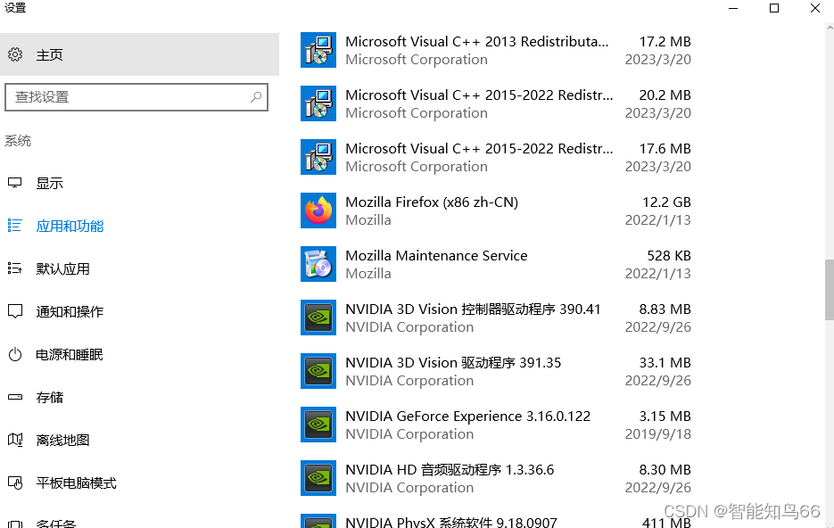Select Microsoft Visual C++ 2013 Redistributable entry

[x=496, y=50]
